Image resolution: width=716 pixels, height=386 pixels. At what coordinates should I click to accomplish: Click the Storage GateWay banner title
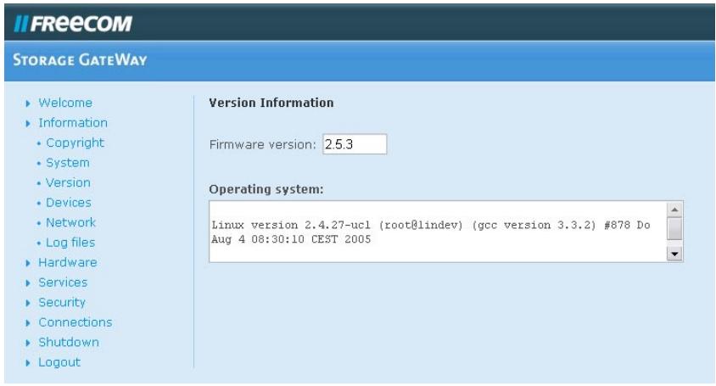tap(80, 60)
